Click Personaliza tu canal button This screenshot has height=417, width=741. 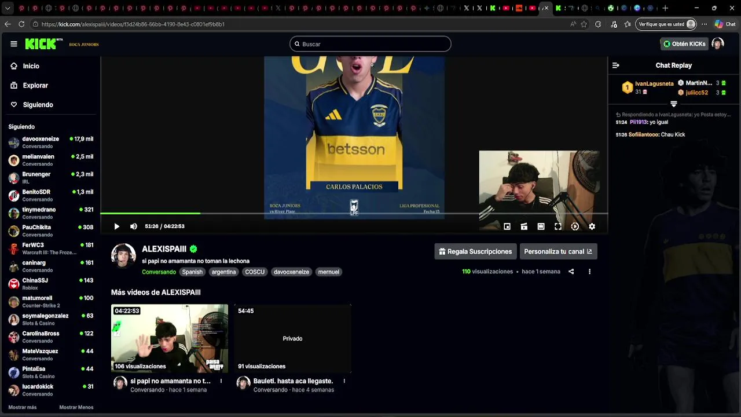tap(558, 251)
